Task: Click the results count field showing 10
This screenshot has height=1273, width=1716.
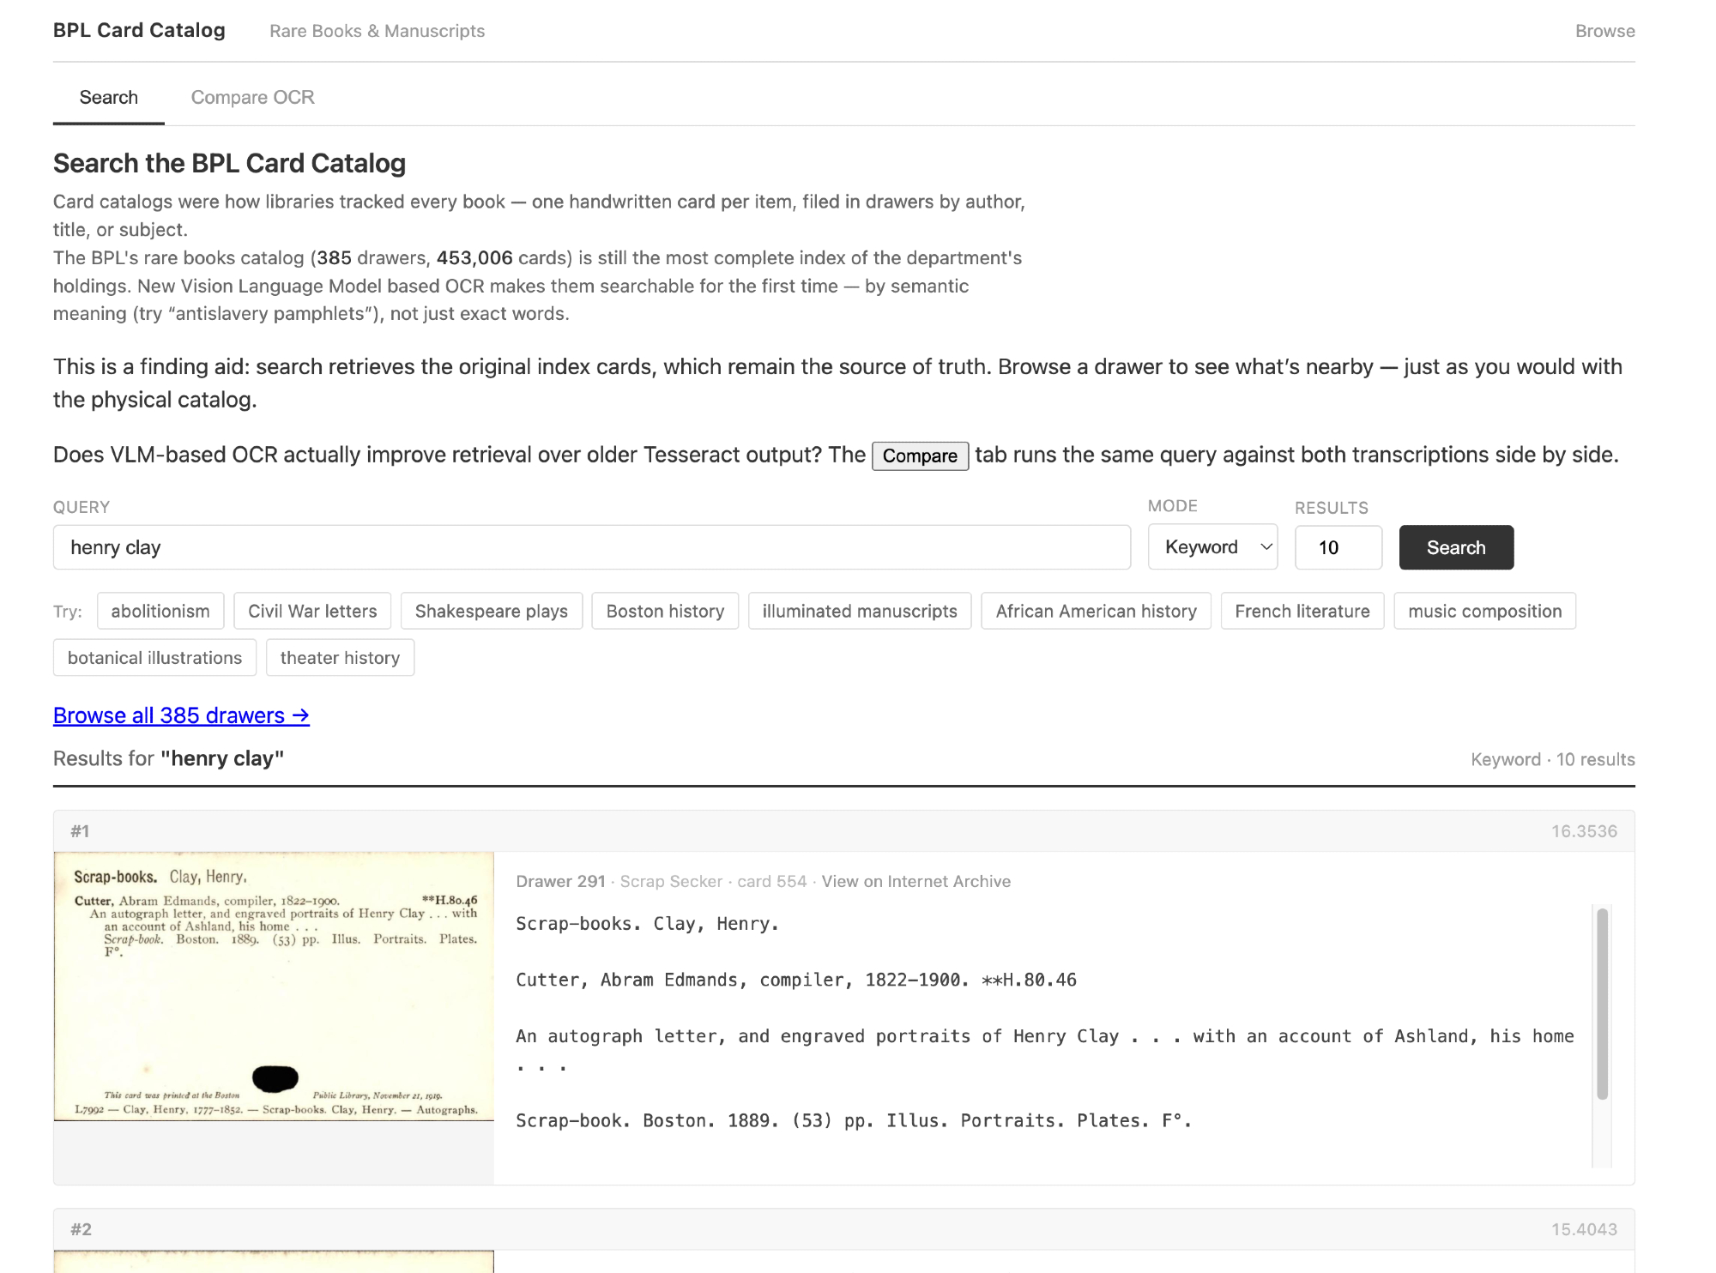Action: [1338, 547]
